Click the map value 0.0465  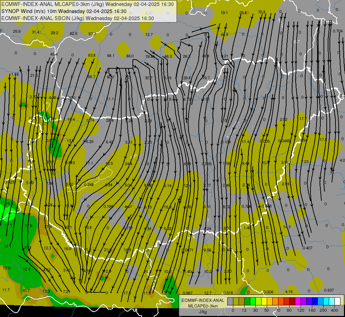(x=284, y=141)
